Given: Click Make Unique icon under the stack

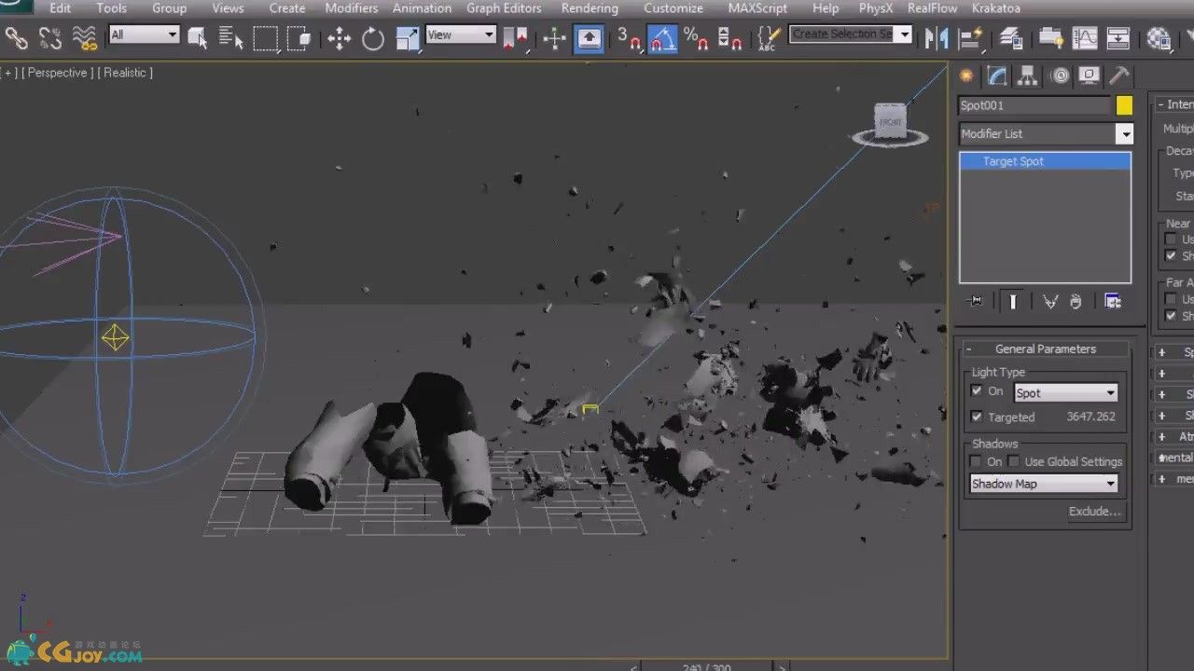Looking at the screenshot, I should pyautogui.click(x=1050, y=301).
